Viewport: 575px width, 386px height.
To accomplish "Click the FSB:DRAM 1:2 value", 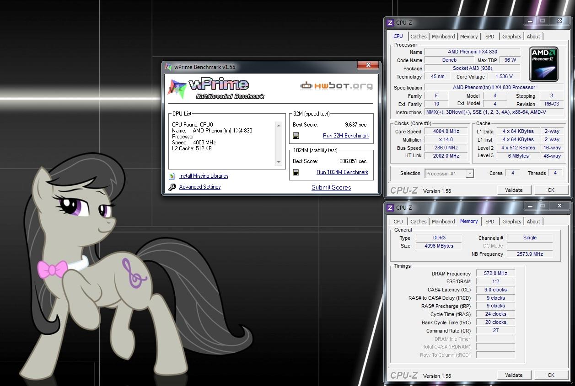I will 495,281.
